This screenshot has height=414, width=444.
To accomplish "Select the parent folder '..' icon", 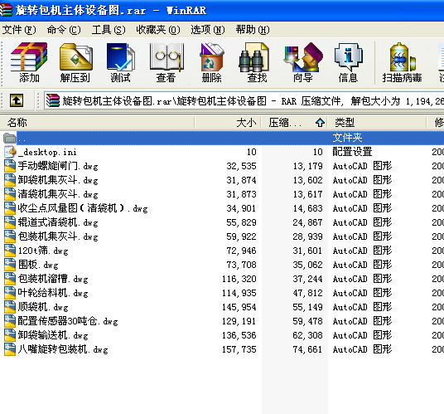I will [10, 138].
